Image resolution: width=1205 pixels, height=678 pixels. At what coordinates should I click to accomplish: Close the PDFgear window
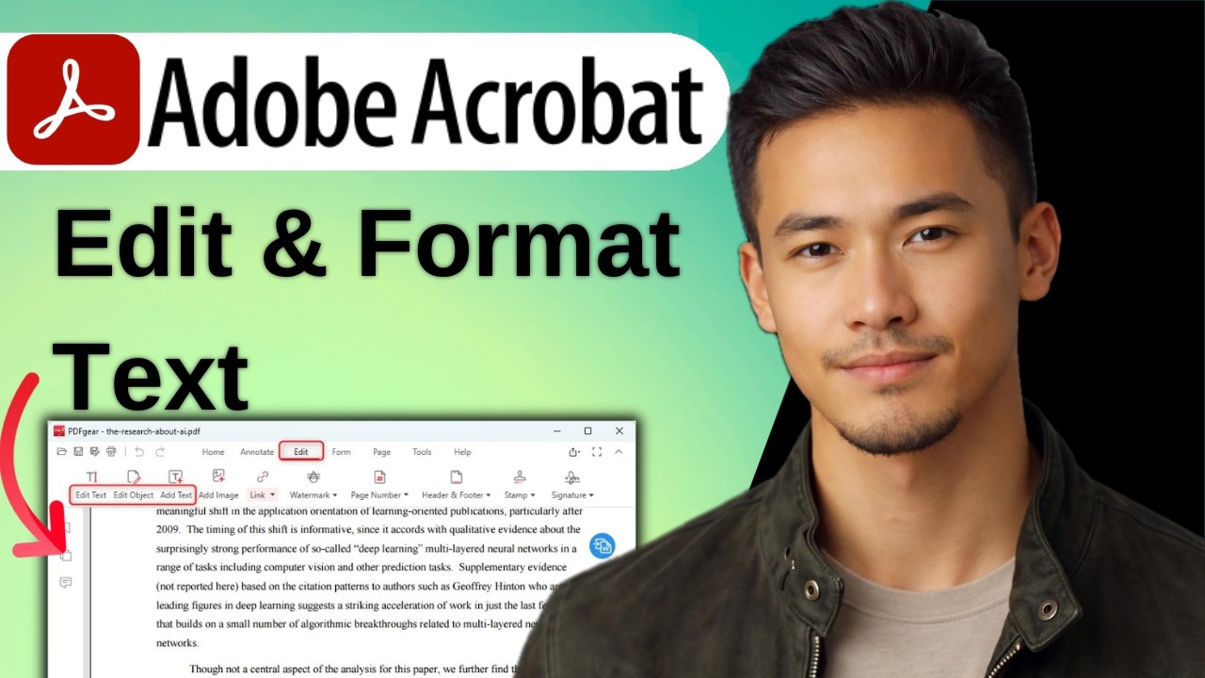point(619,431)
